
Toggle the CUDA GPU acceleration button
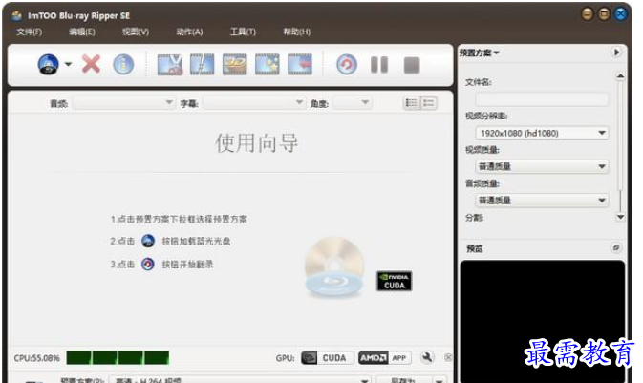coord(329,358)
